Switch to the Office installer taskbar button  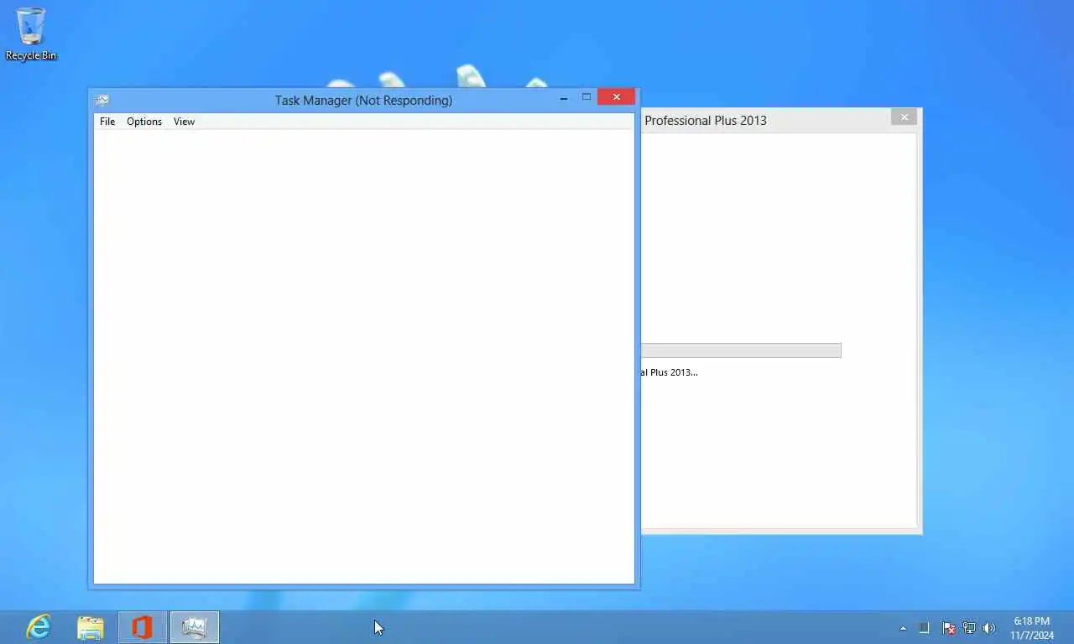coord(143,627)
